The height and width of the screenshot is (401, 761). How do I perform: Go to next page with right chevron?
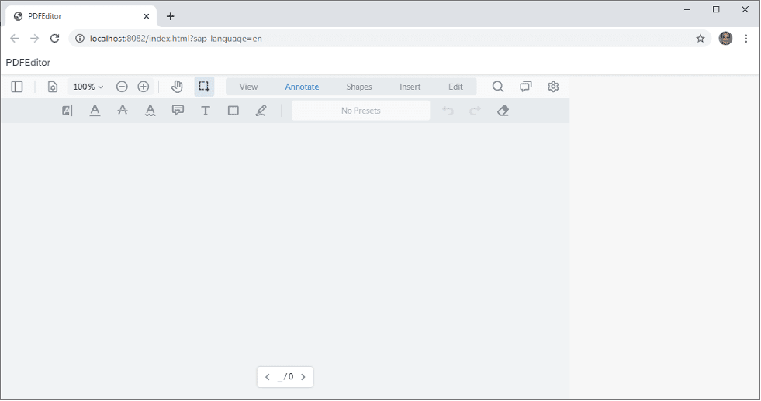point(303,377)
